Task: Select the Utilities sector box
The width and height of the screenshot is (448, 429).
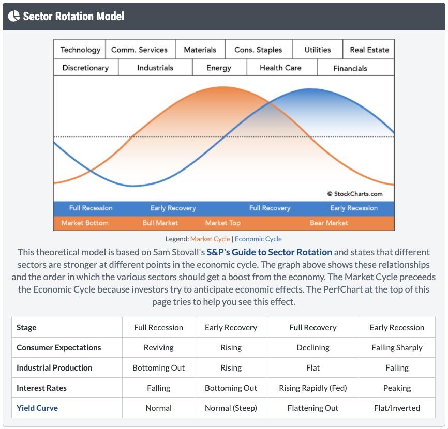Action: [317, 50]
